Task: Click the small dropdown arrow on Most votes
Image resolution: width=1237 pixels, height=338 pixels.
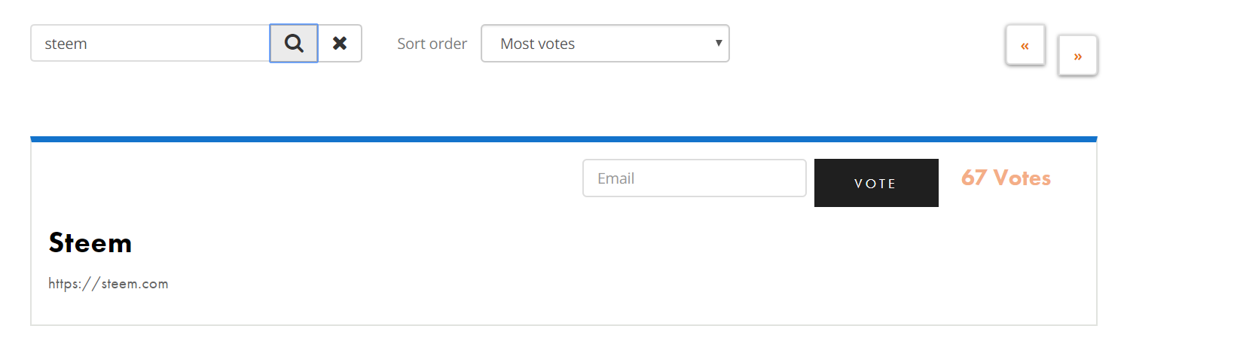Action: (x=719, y=43)
